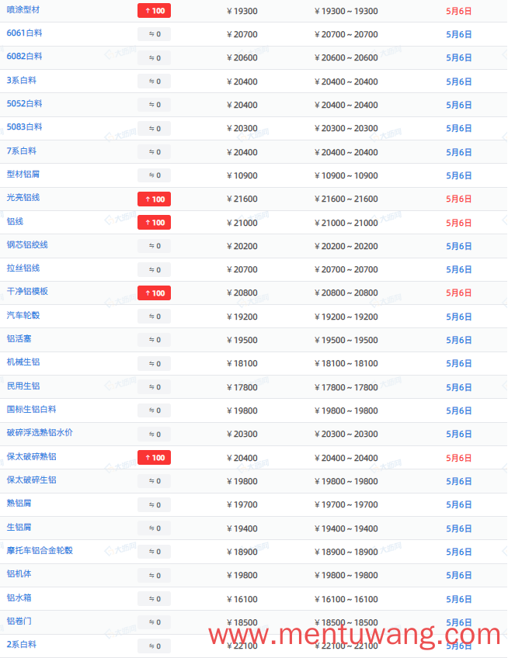
Task: Select the ¥20800 price of 干净铝模板
Action: [242, 293]
